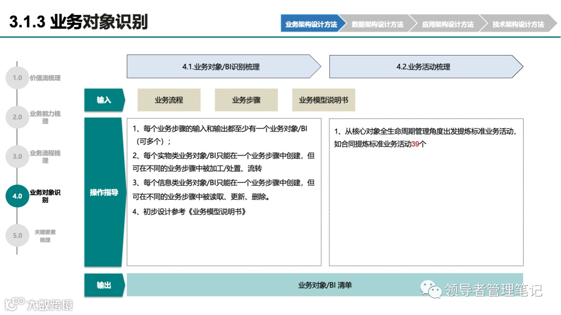Select the 价值流梳理 step label
561x315 pixels.
click(x=45, y=78)
